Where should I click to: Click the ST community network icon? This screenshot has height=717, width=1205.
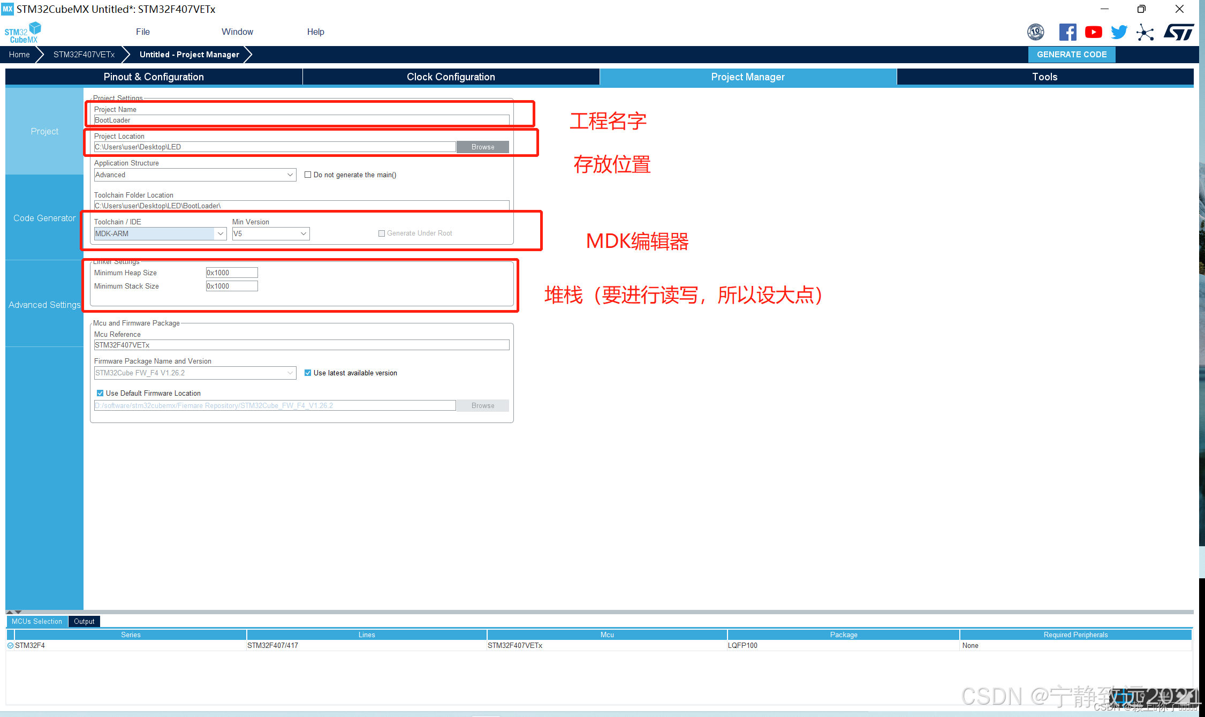coord(1145,32)
